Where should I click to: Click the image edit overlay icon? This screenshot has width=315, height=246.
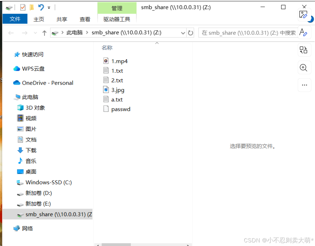point(304,15)
